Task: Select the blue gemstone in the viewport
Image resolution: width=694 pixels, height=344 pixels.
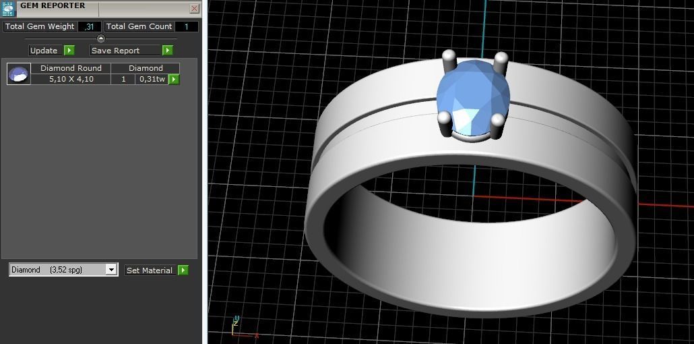Action: click(473, 96)
